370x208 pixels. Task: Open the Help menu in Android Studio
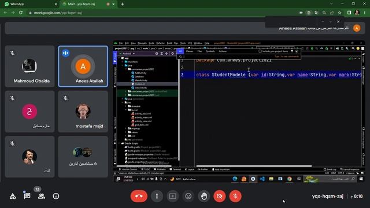[207, 43]
